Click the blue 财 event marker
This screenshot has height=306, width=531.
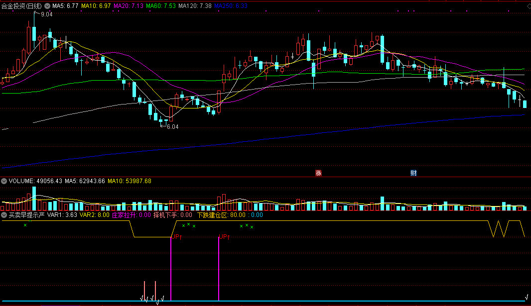[x=413, y=173]
